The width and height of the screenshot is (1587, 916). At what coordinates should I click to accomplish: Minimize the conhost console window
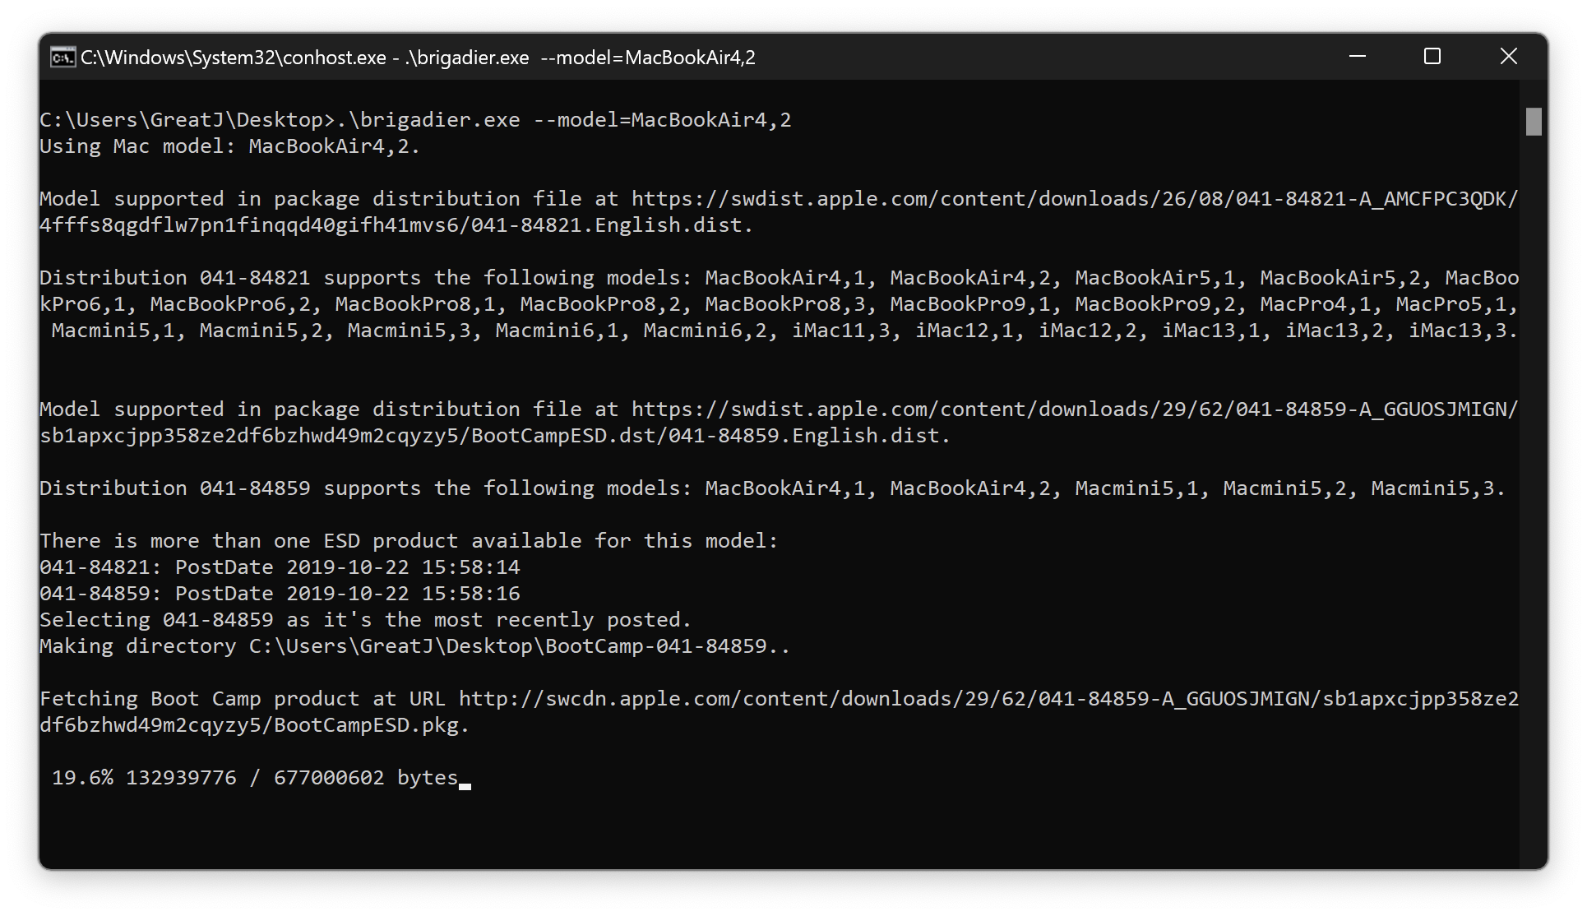click(x=1358, y=56)
